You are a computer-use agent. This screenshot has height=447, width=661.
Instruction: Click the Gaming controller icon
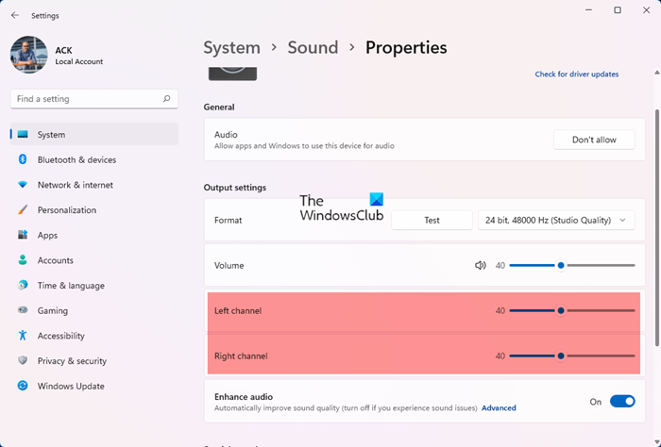pyautogui.click(x=23, y=310)
